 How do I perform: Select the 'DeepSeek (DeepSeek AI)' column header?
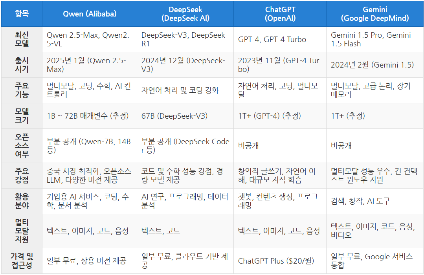tap(185, 13)
